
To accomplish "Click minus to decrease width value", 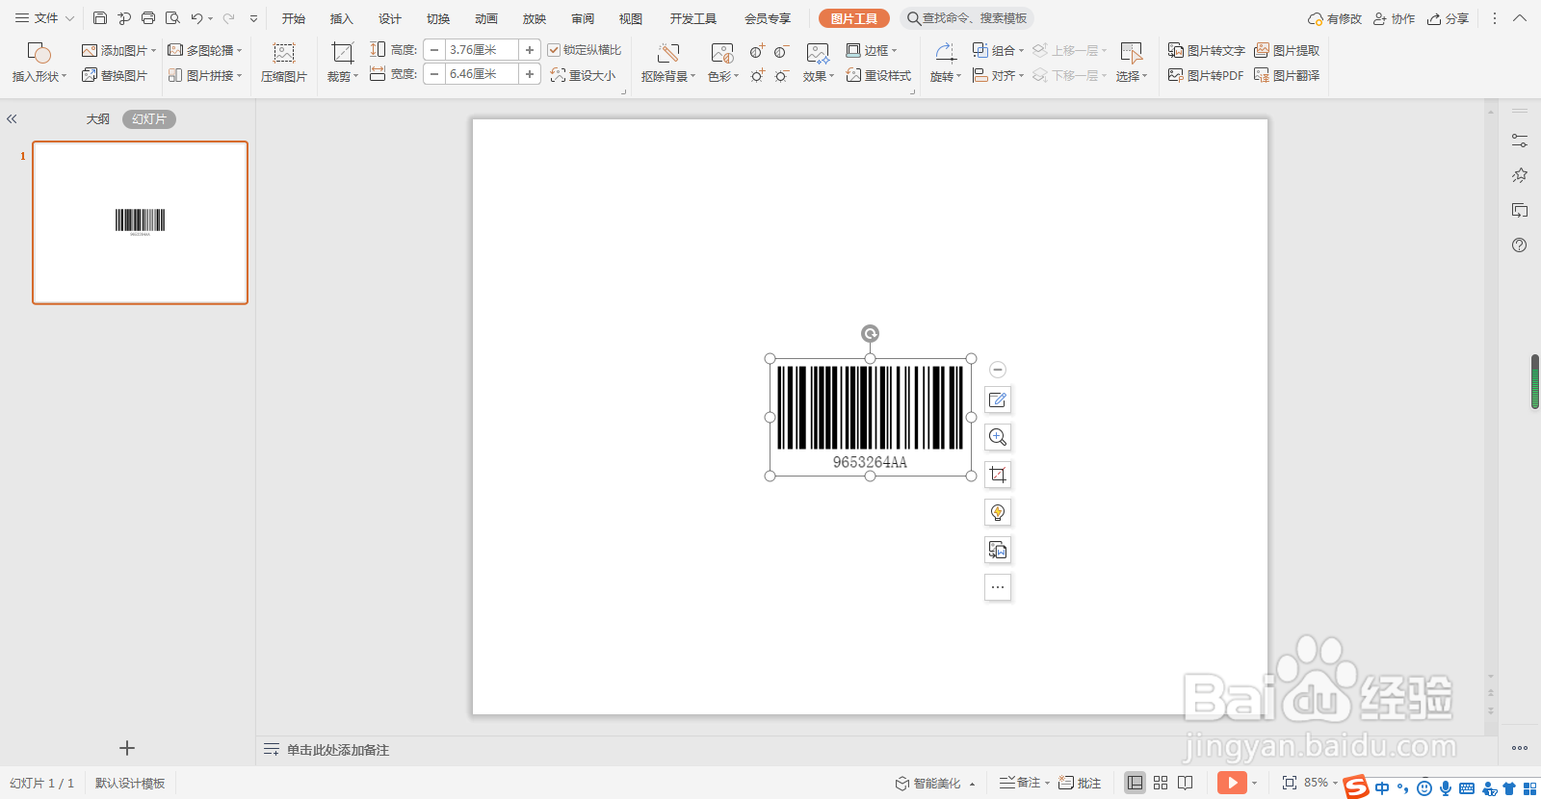I will 434,74.
